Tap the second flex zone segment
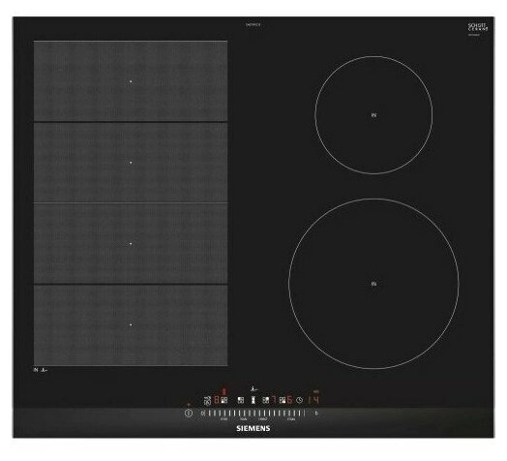This screenshot has height=461, width=507. click(131, 162)
